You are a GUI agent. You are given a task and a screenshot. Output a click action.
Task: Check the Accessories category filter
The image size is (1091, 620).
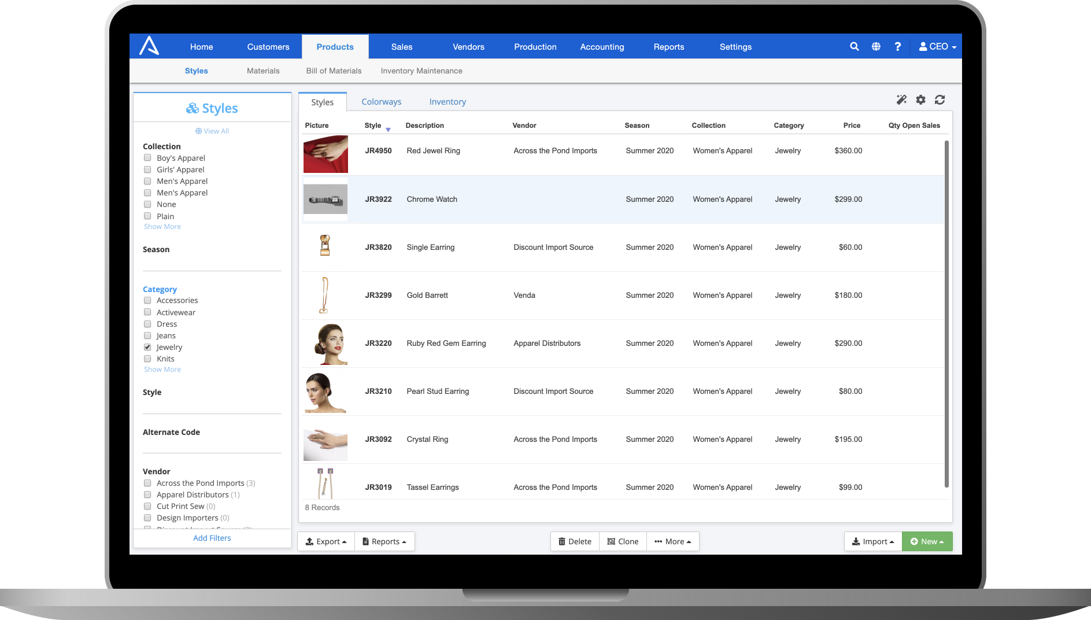click(147, 300)
